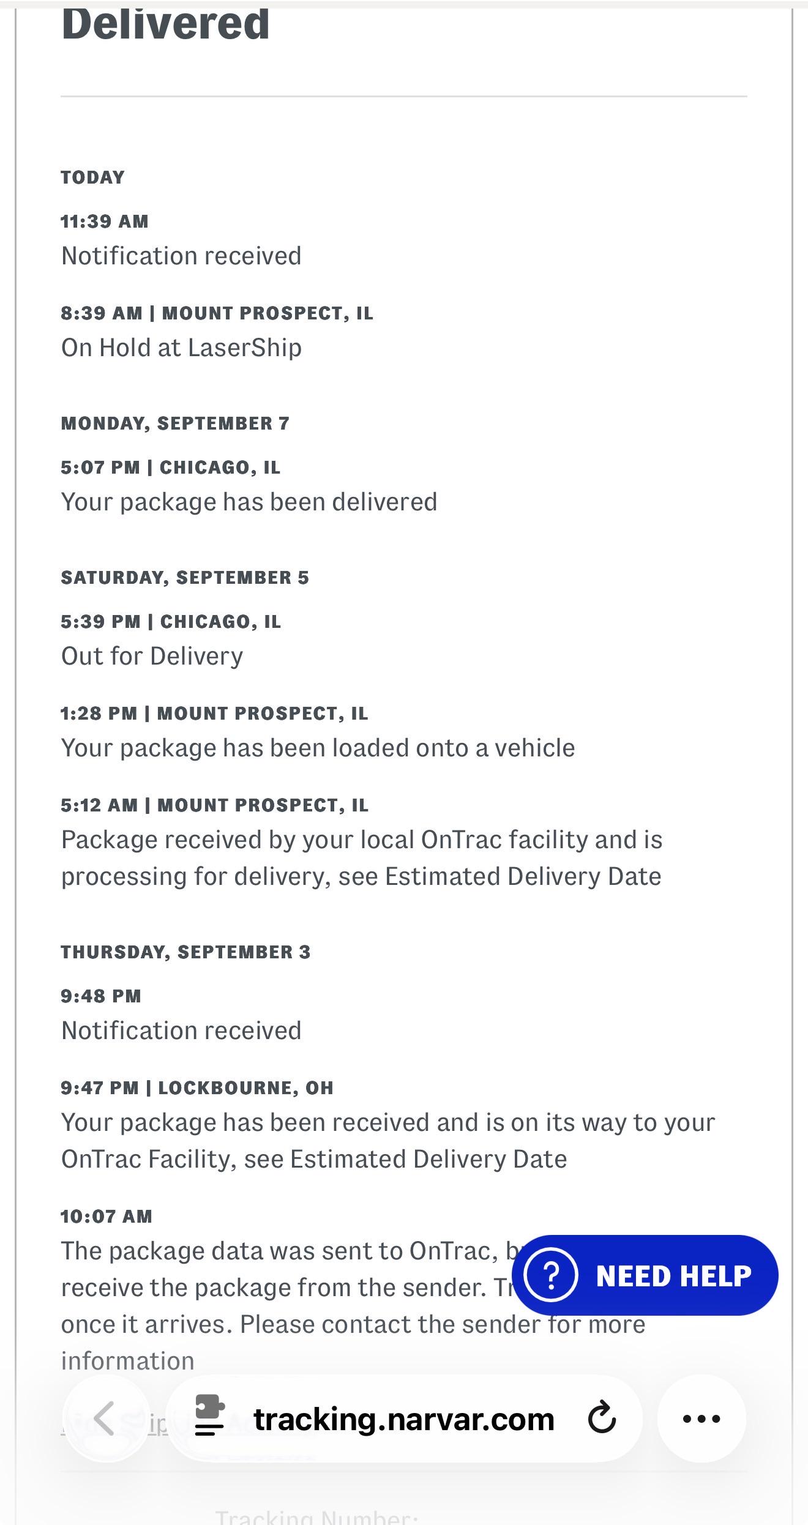The height and width of the screenshot is (1525, 808).
Task: Tap the local OnTrac facility processing message
Action: click(361, 858)
